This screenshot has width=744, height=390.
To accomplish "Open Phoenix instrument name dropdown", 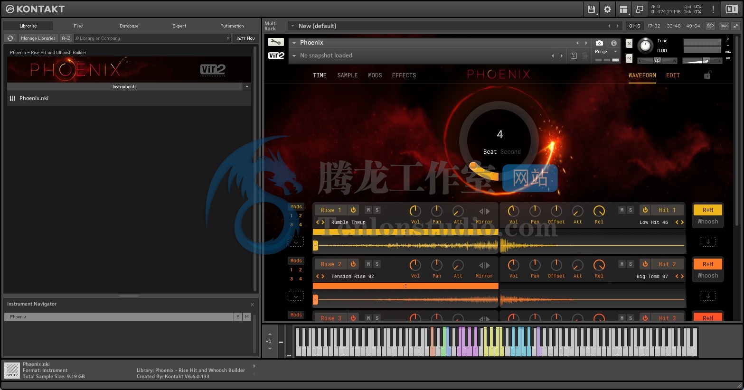I will [x=294, y=43].
